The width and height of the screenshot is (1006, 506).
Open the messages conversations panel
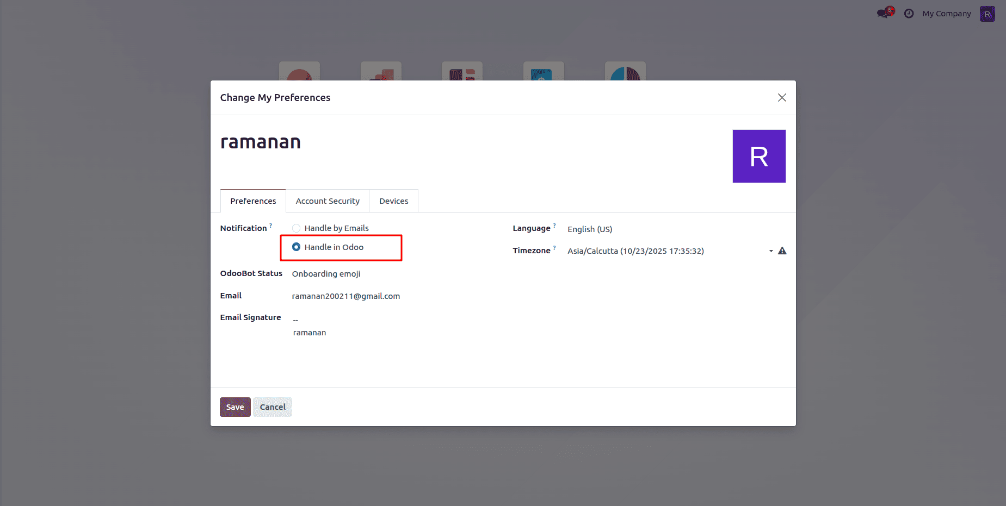[x=883, y=13]
